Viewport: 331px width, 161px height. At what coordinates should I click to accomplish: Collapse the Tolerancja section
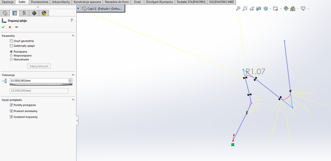coord(73,75)
